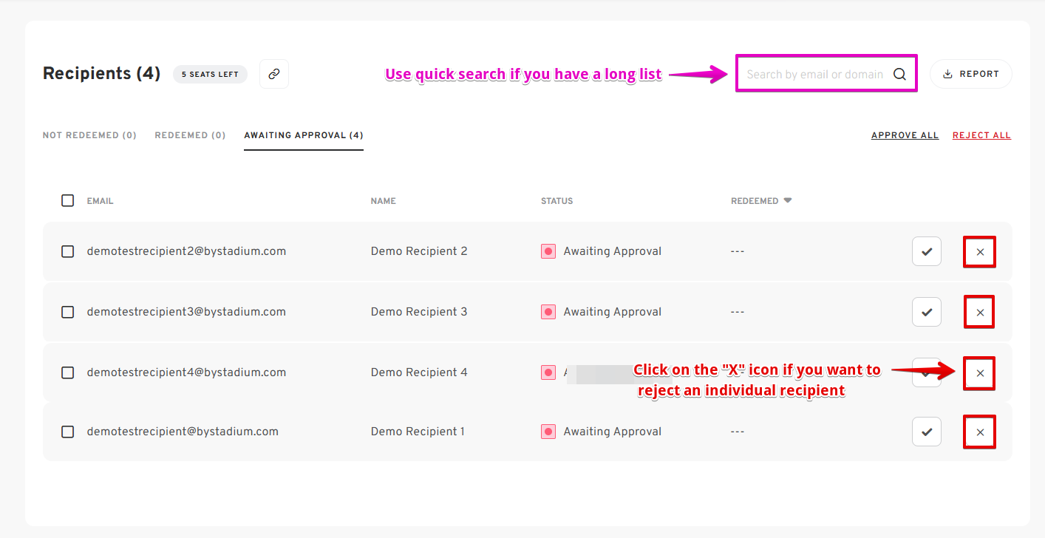Switch to the Not Redeemed tab
This screenshot has width=1045, height=538.
coord(89,135)
